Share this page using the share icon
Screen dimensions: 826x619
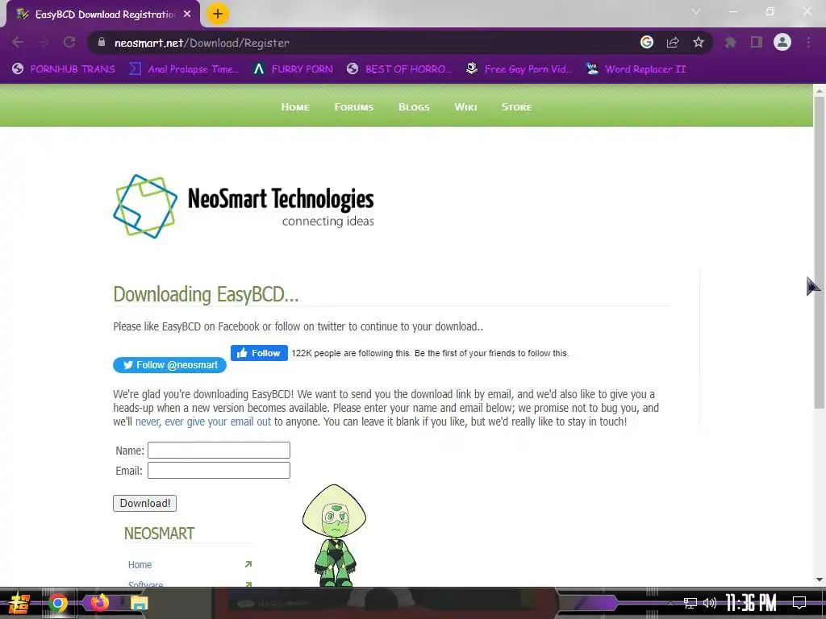click(673, 42)
